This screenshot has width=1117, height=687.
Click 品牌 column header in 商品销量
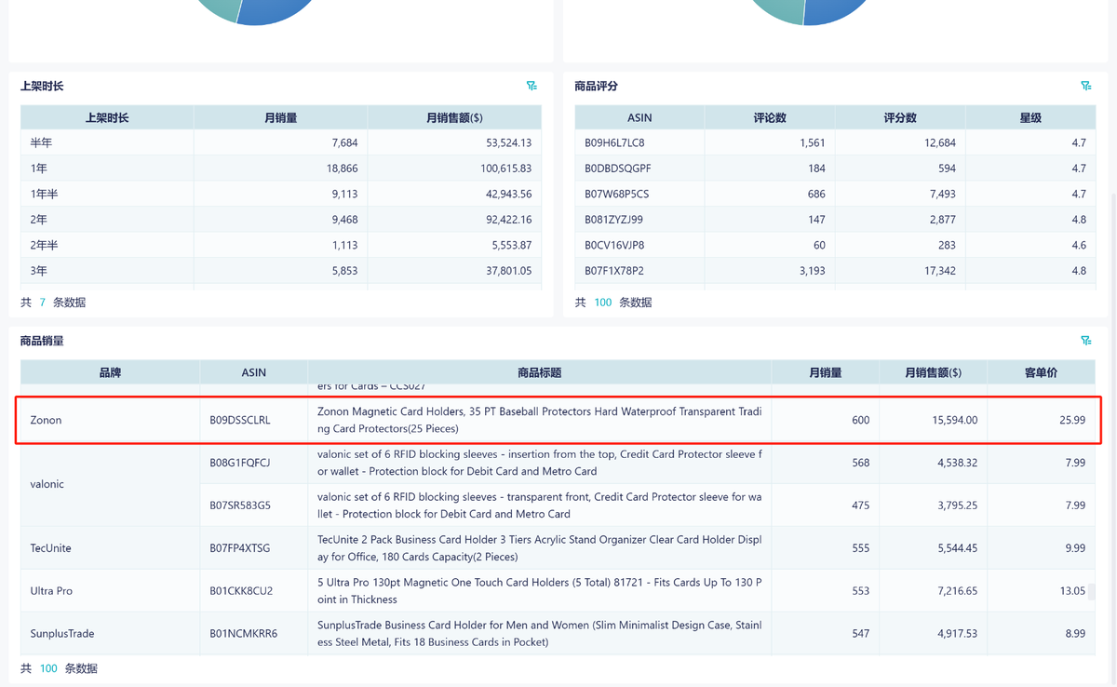coord(110,372)
